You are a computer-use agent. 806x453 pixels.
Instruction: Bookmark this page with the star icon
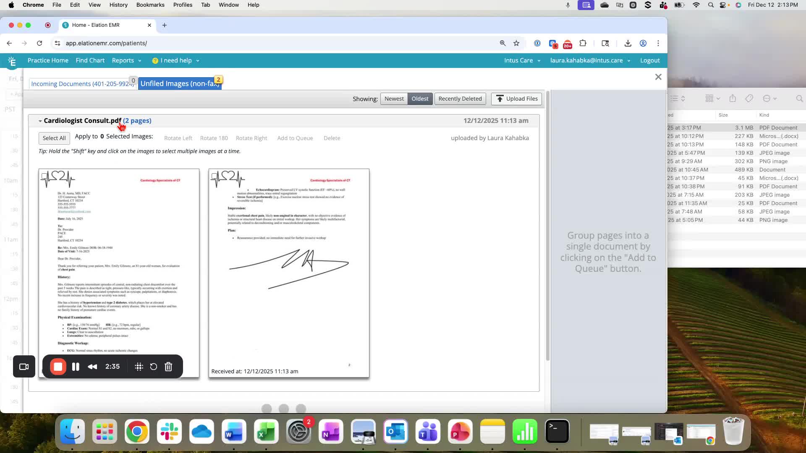(x=516, y=43)
